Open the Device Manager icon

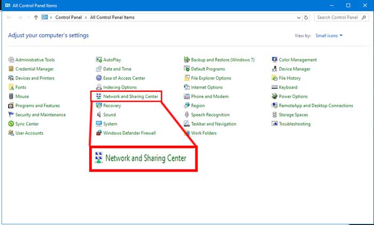pos(275,69)
